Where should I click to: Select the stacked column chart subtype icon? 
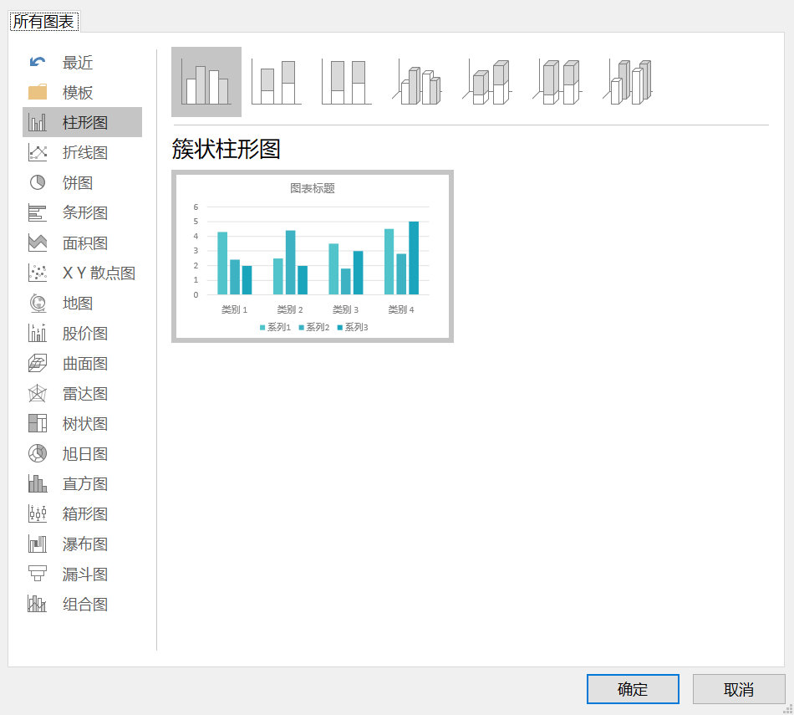(277, 82)
